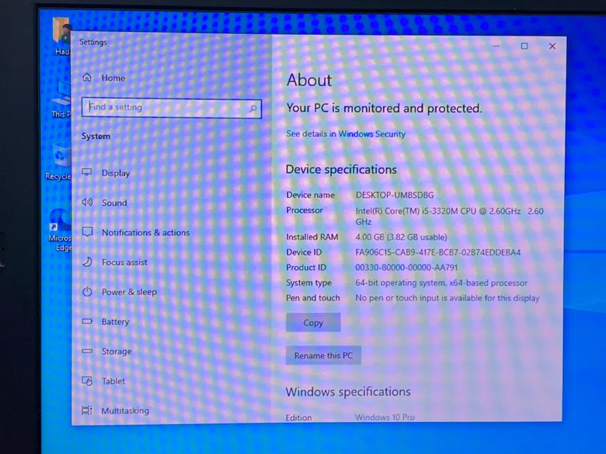Open Battery settings
The height and width of the screenshot is (454, 606).
(x=115, y=322)
